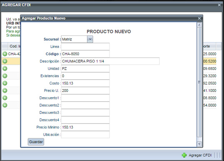Click the Costo field showing 150.13
Screen dimensions: 224x161
tap(85, 83)
